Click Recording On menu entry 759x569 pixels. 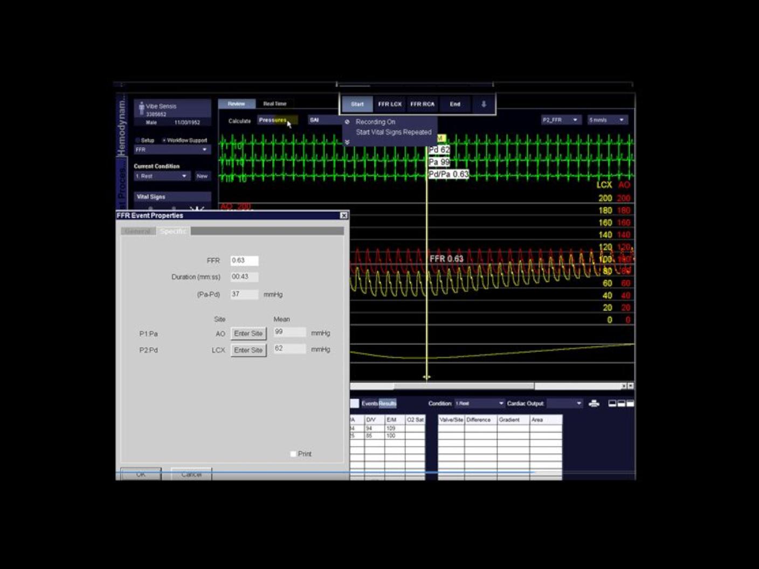coord(376,122)
